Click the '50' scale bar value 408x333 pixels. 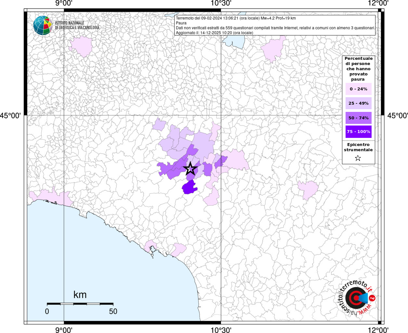[113, 311]
